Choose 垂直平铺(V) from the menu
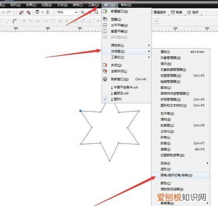Viewport: 218px width, 206px height. pyautogui.click(x=127, y=31)
